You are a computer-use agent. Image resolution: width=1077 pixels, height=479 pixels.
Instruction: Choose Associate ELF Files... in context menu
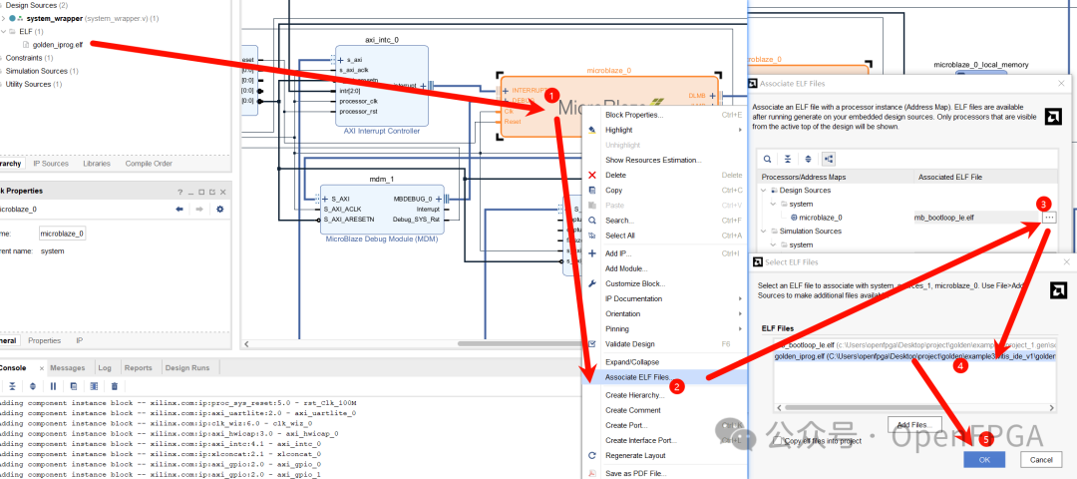point(664,377)
